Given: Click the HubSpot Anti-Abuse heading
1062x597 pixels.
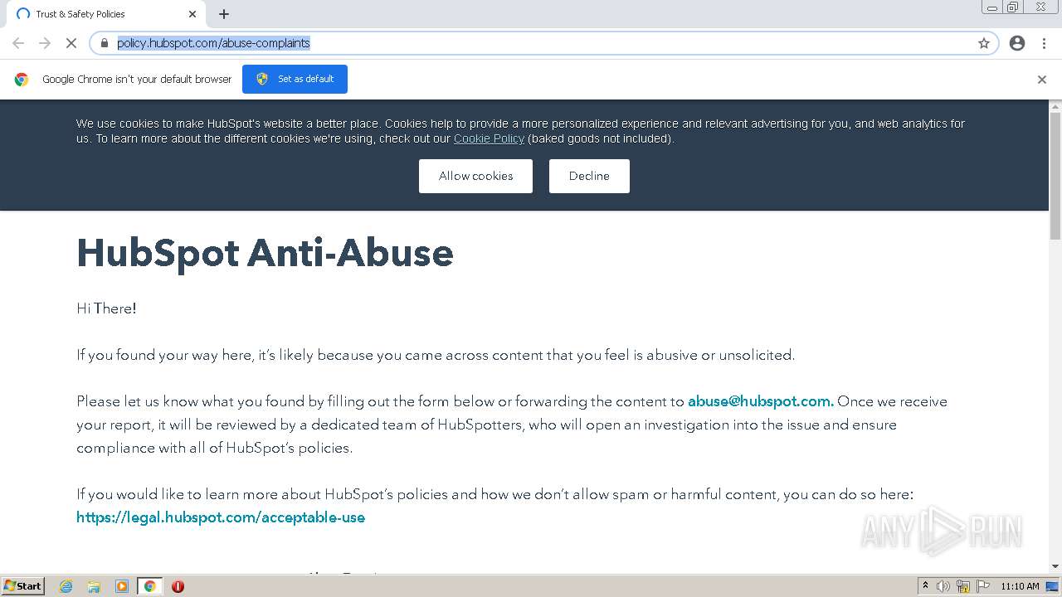Looking at the screenshot, I should tap(265, 253).
